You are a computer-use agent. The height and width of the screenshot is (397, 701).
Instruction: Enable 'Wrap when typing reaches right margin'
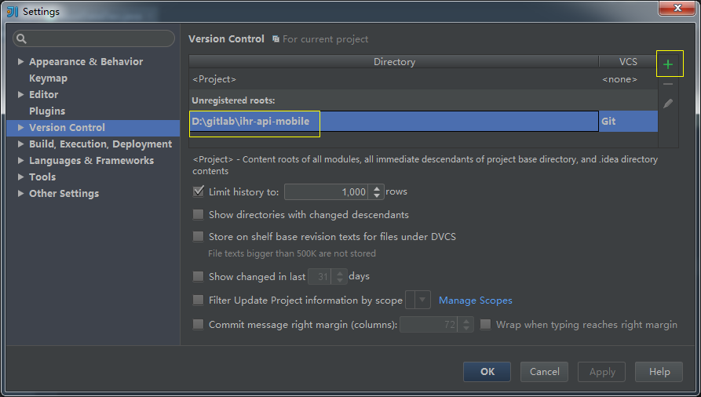click(x=485, y=324)
